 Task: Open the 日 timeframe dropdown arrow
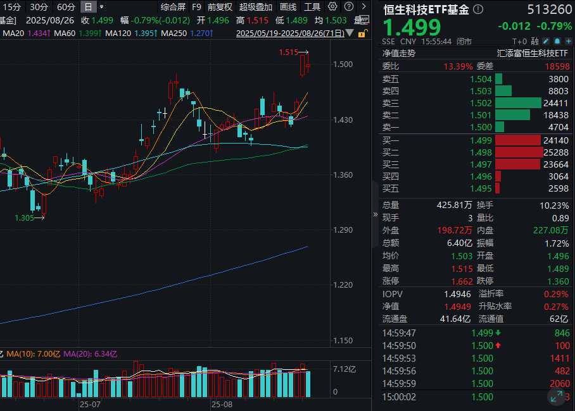(x=100, y=7)
